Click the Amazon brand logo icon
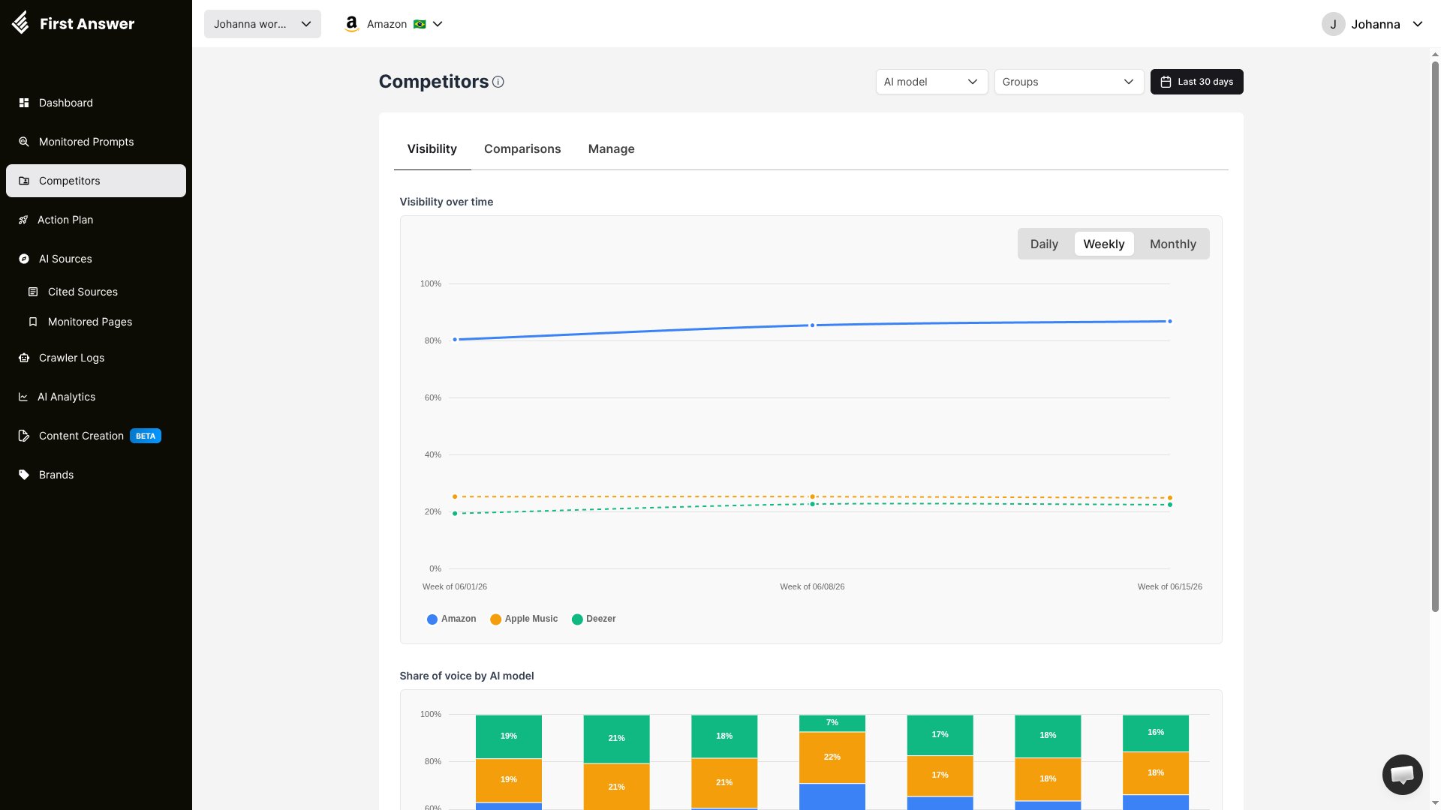This screenshot has width=1441, height=810. click(x=351, y=24)
